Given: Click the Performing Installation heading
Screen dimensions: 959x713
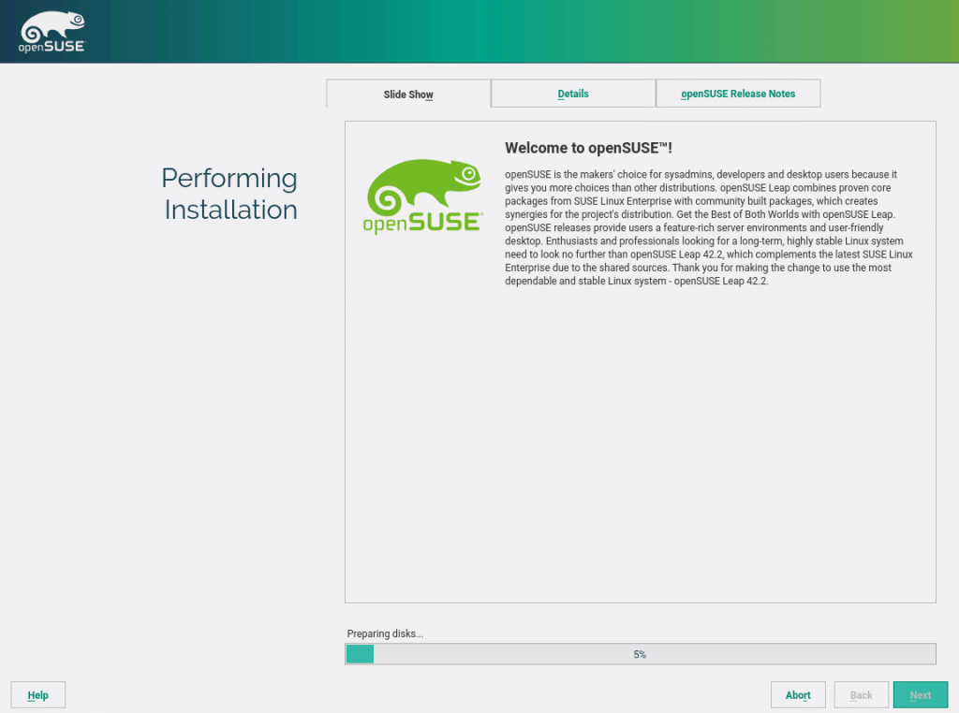Looking at the screenshot, I should 229,194.
